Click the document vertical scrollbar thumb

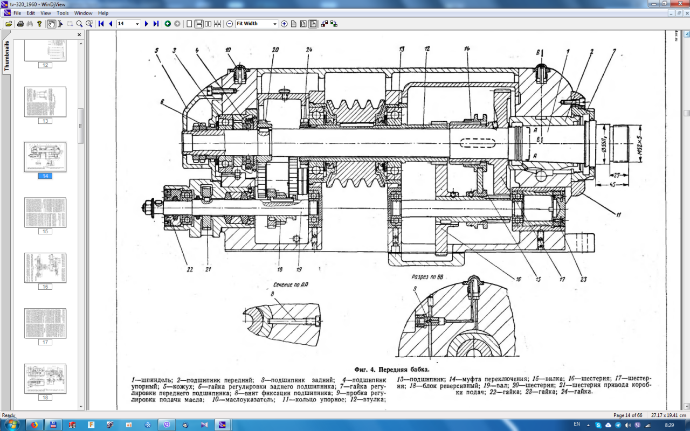coord(687,113)
